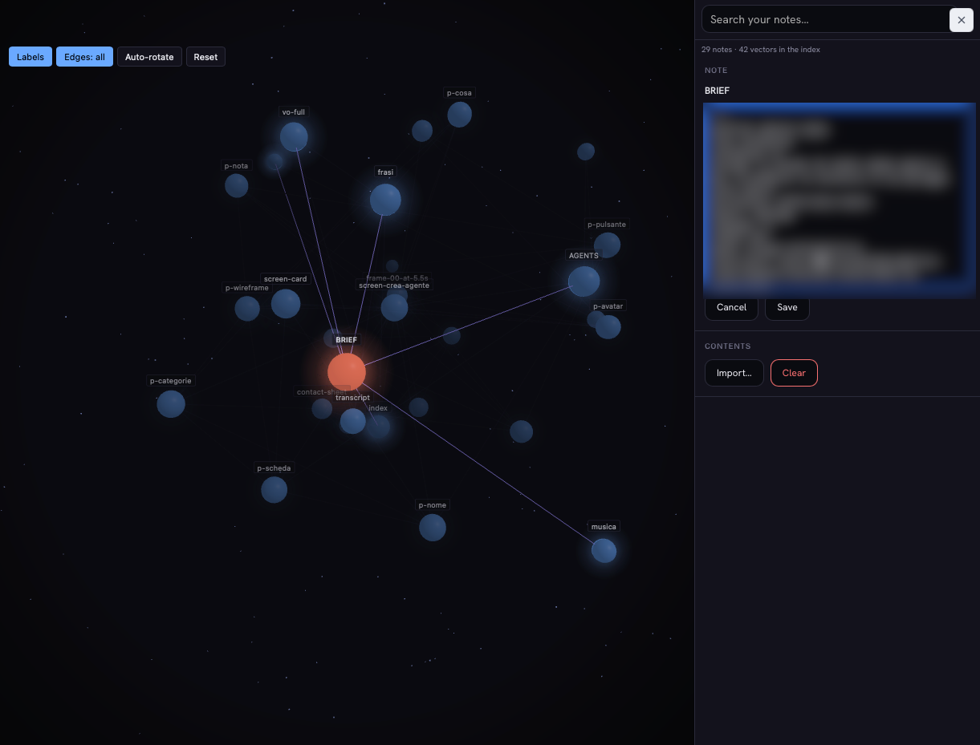Select the orange BRIEF node in the graph
The width and height of the screenshot is (980, 745).
tap(347, 372)
